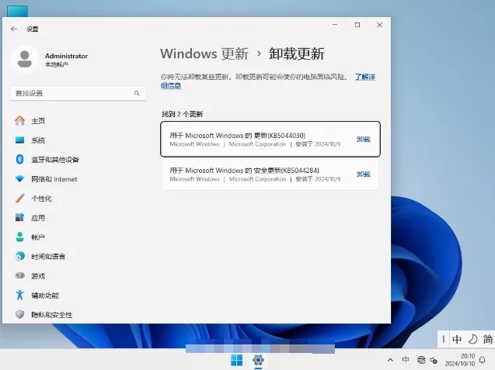Select 蓝牙和其他设备 in sidebar

(x=55, y=160)
